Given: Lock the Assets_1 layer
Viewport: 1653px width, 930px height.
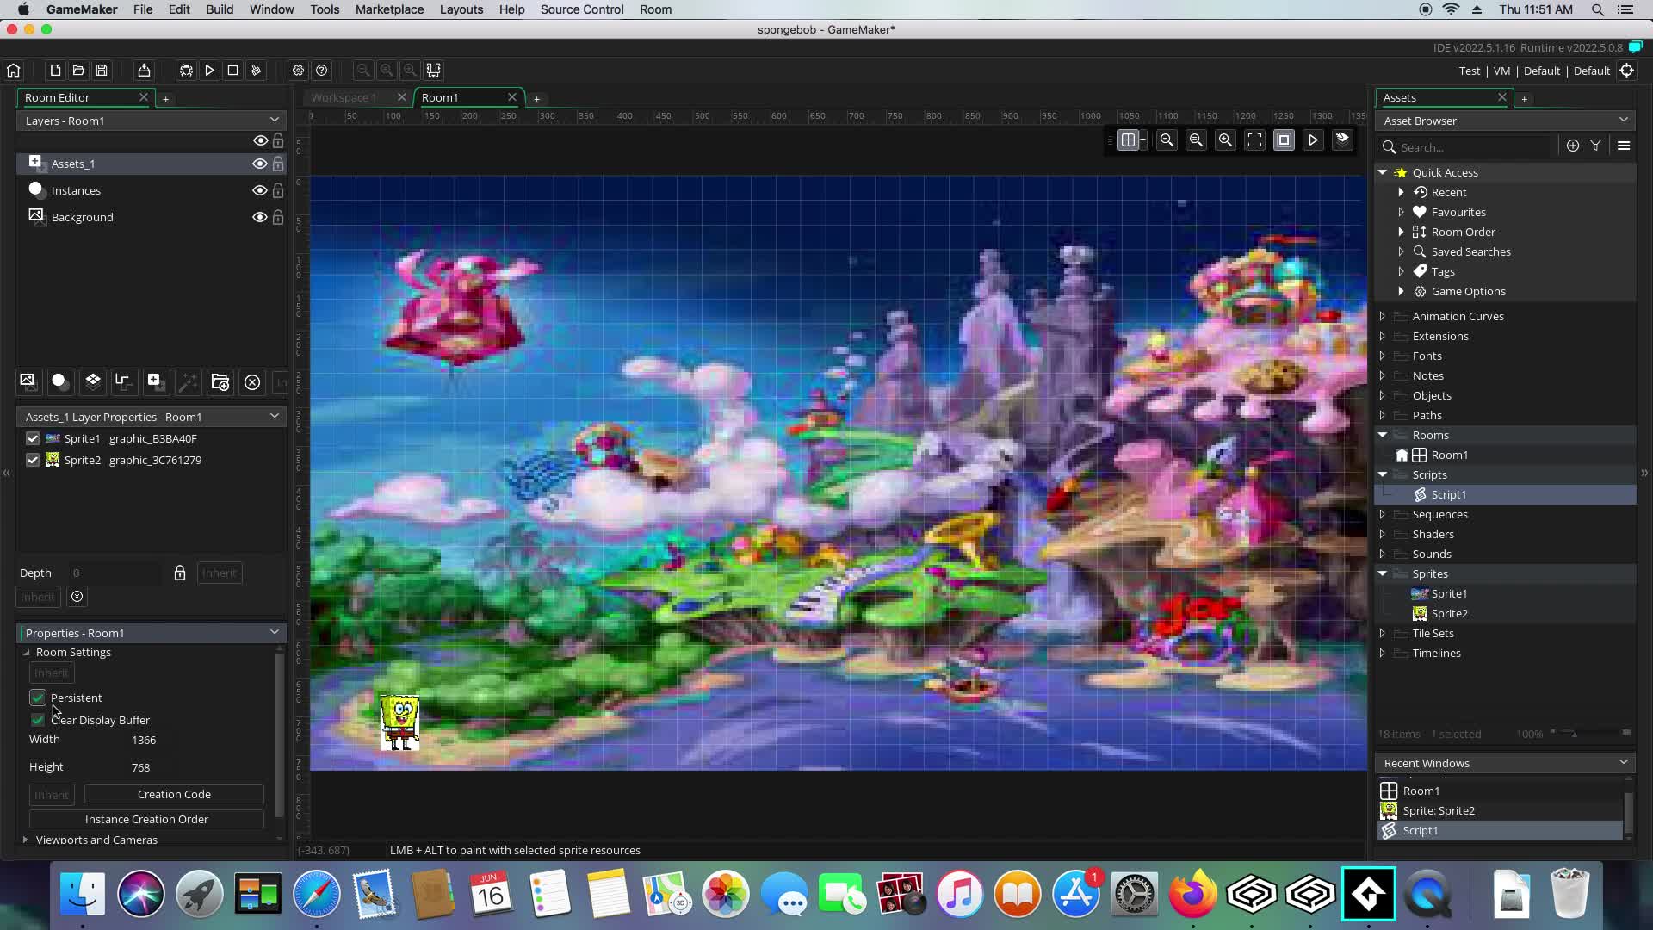Looking at the screenshot, I should (278, 164).
